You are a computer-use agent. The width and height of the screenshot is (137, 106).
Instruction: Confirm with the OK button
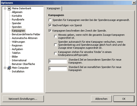[x=124, y=99]
